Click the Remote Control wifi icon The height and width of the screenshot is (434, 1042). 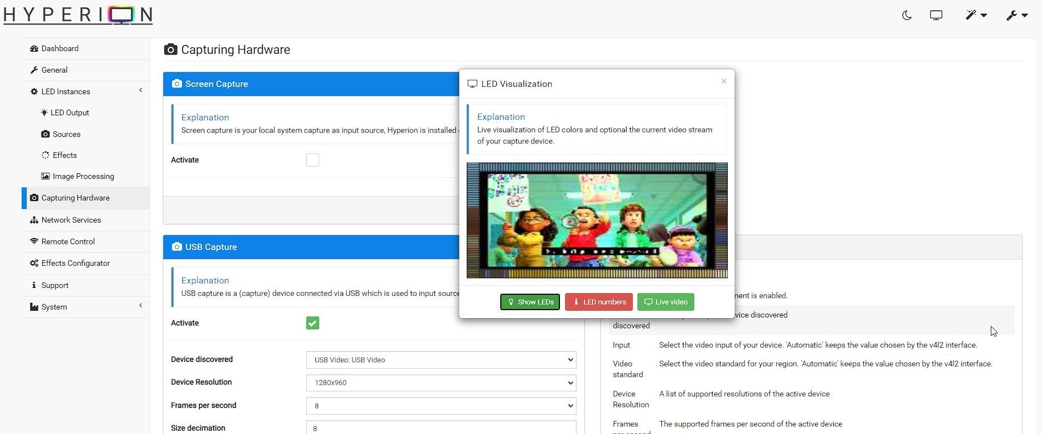pyautogui.click(x=34, y=242)
